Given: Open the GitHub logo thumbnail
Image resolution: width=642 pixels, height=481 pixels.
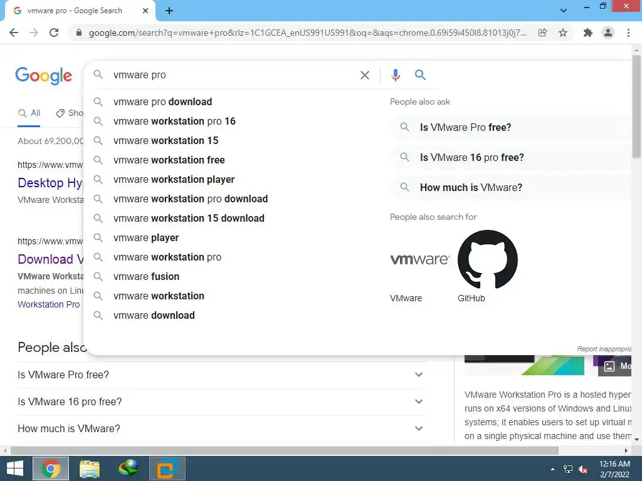Looking at the screenshot, I should pyautogui.click(x=488, y=259).
